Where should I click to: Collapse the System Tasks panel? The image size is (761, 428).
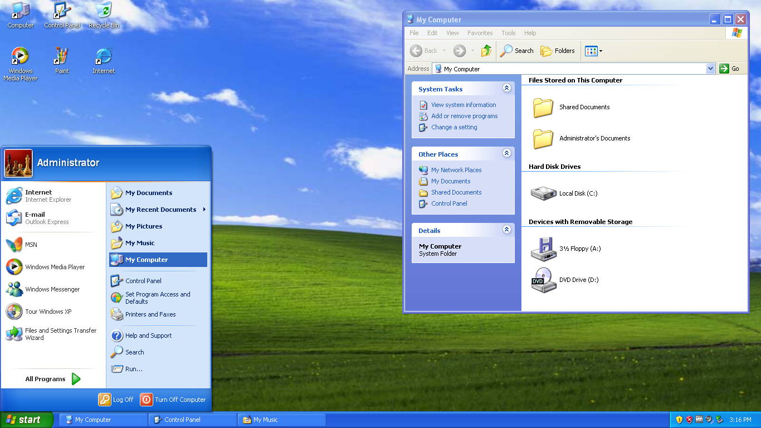click(506, 88)
